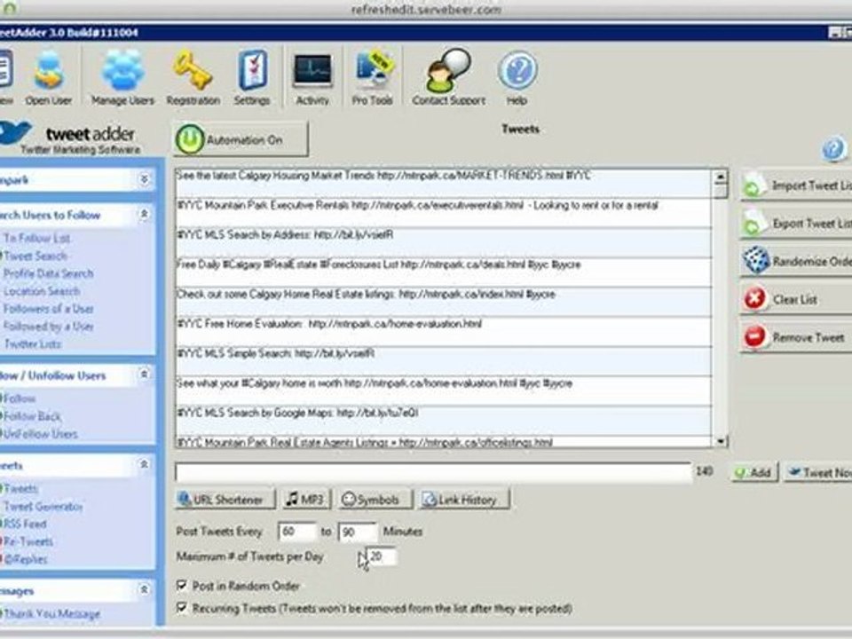852x639 pixels.
Task: Click the maximum minutes field showing 90
Action: [357, 532]
